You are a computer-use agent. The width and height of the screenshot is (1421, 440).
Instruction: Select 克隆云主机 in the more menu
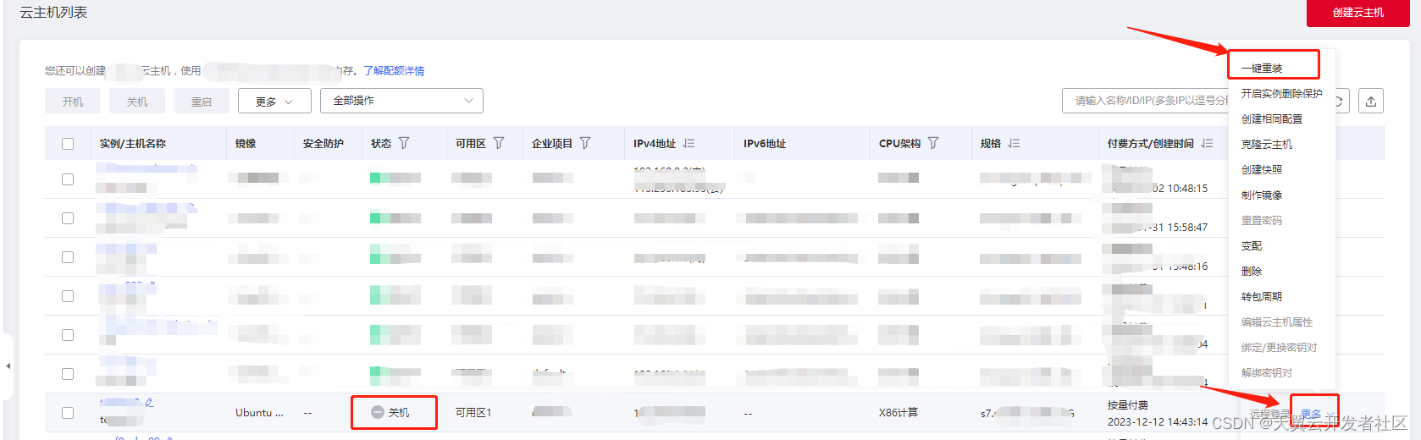coord(1266,144)
